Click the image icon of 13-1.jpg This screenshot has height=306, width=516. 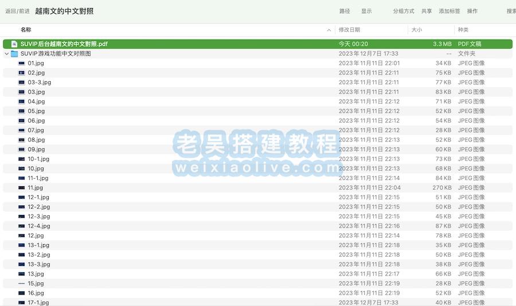22,245
